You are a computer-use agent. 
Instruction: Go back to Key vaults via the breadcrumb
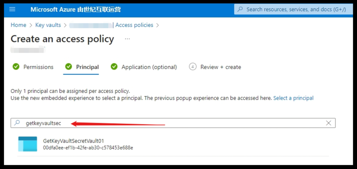[48, 25]
